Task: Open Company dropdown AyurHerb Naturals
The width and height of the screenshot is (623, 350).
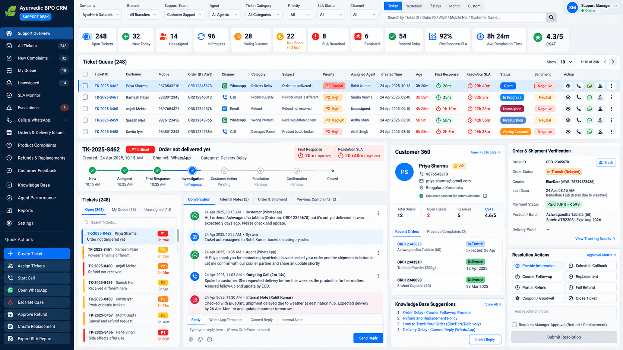Action: pyautogui.click(x=101, y=15)
